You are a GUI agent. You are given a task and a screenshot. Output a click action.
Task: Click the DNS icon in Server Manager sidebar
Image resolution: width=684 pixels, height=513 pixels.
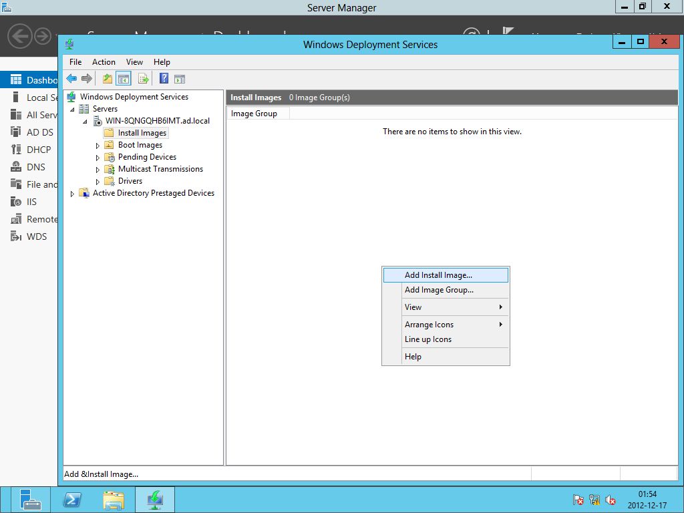(x=16, y=166)
